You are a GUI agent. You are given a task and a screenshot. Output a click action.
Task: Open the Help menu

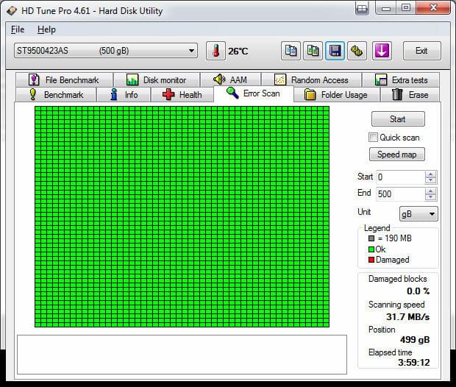coord(46,29)
